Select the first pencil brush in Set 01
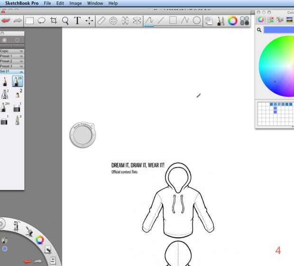The width and height of the screenshot is (294, 266). pos(5,81)
